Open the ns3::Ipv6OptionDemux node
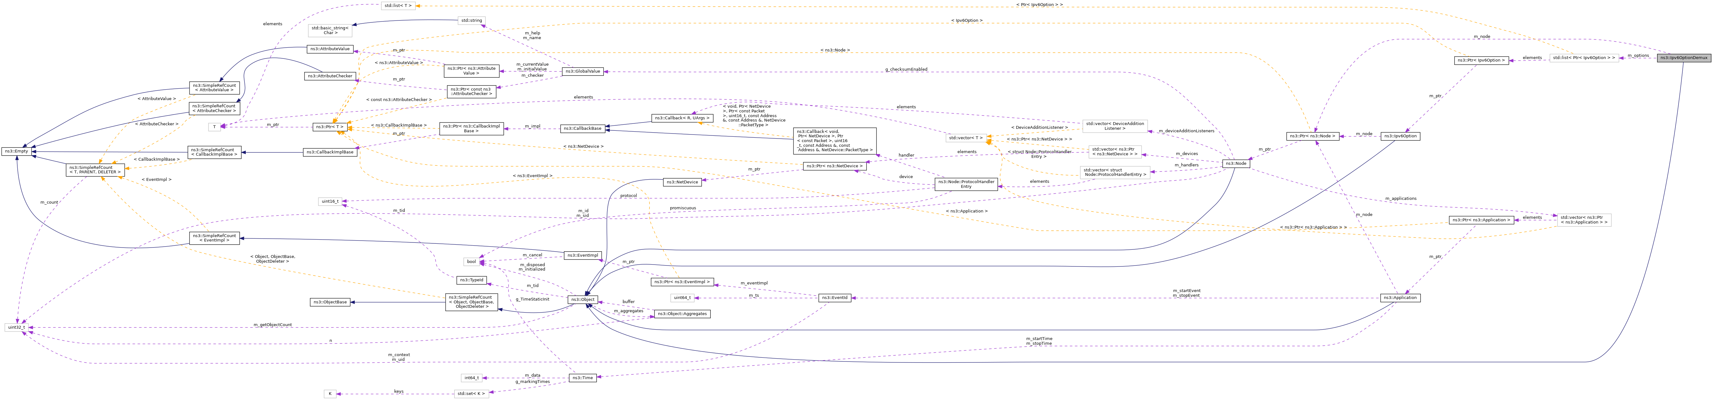This screenshot has height=400, width=1713. click(x=1684, y=58)
